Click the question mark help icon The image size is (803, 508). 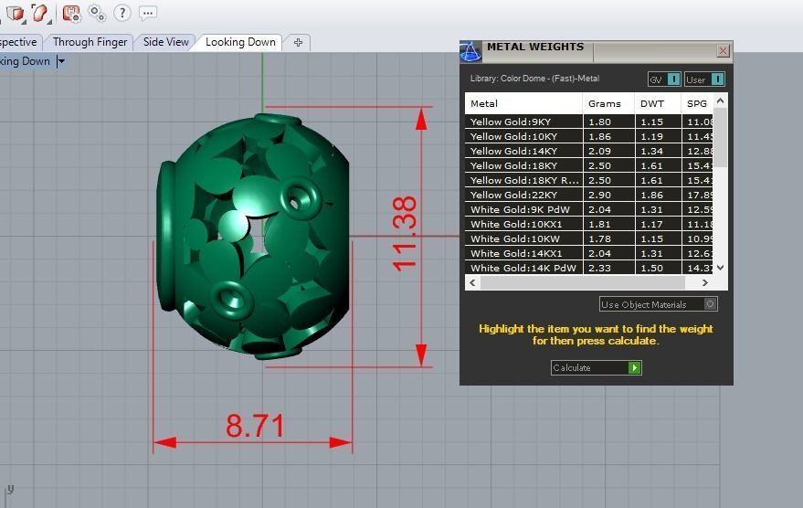pos(122,13)
